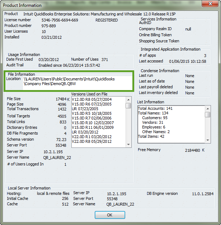Click Cache value 512
This screenshot has width=221, height=225.
click(65, 204)
